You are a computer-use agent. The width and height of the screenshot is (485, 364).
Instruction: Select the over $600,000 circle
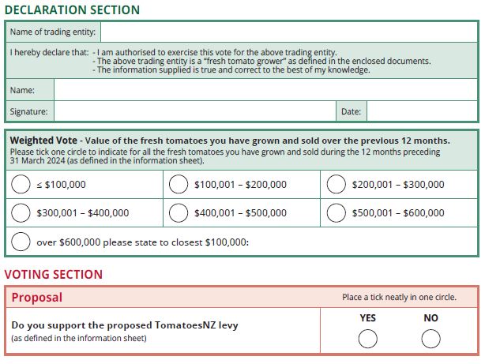21,242
